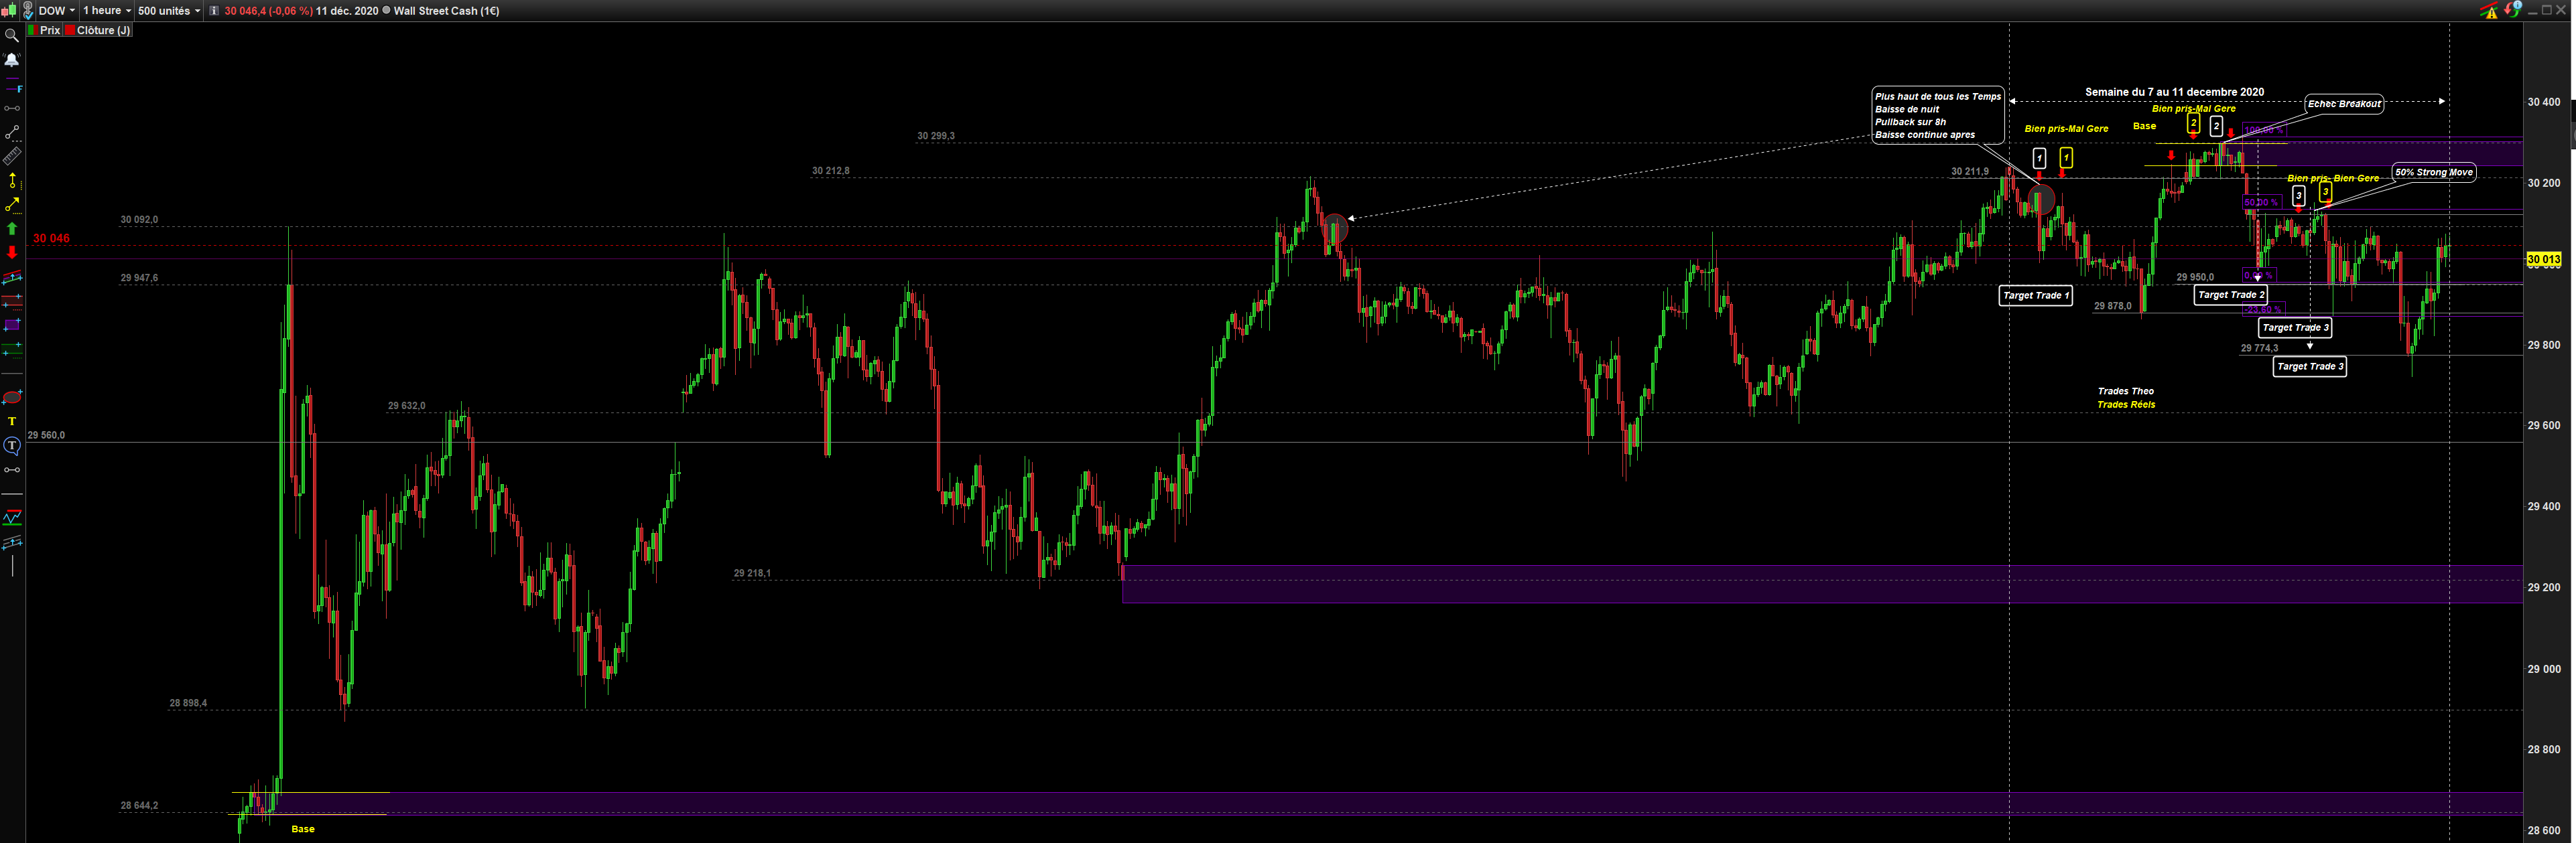
Task: Select the purple rectangle drawing tool
Action: (x=12, y=325)
